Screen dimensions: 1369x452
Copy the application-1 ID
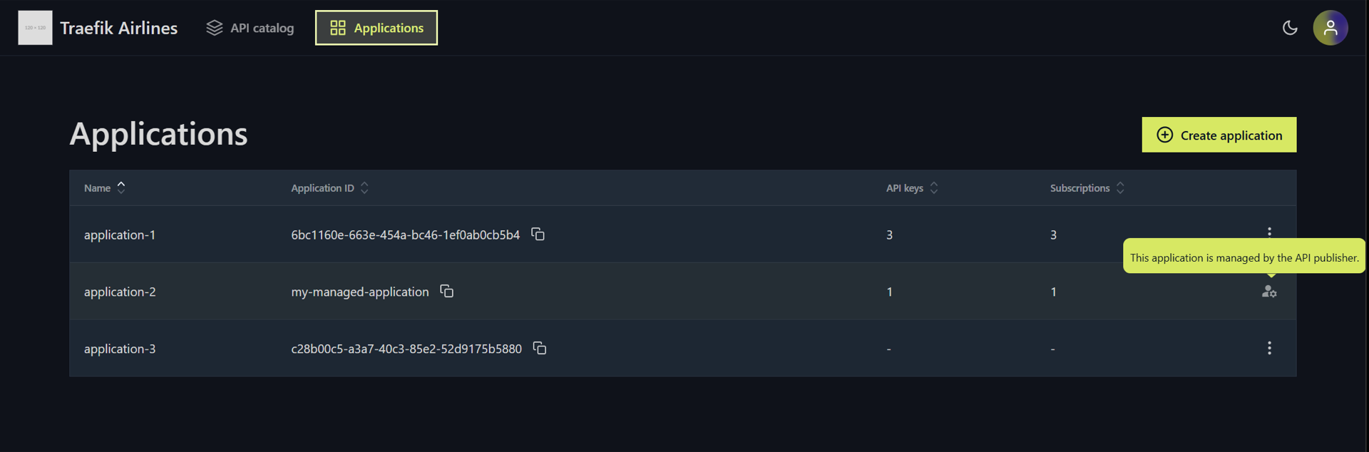pos(538,234)
